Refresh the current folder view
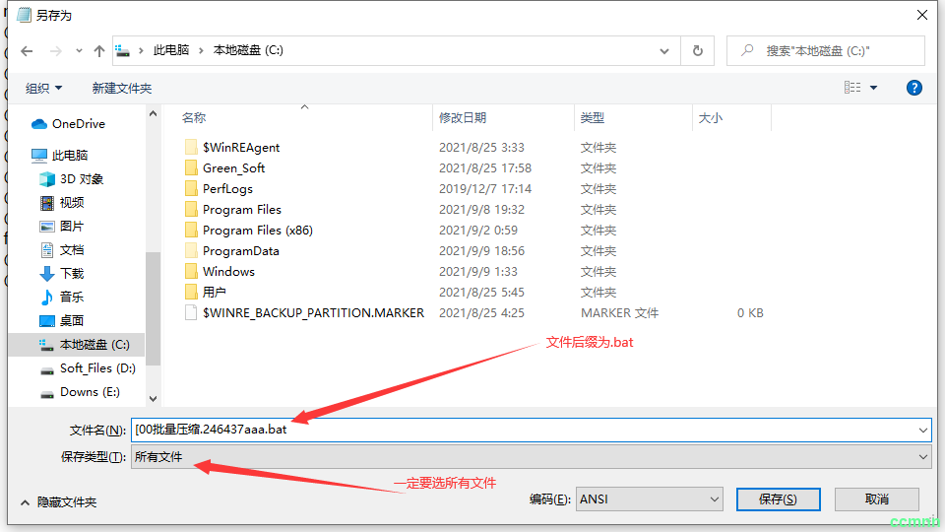 (698, 50)
